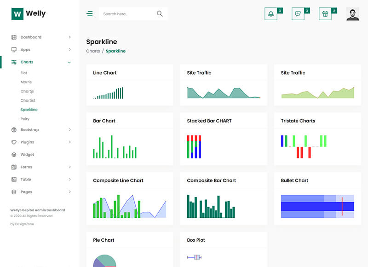Click the Dashboard sidebar icon
Image resolution: width=368 pixels, height=267 pixels.
14,37
